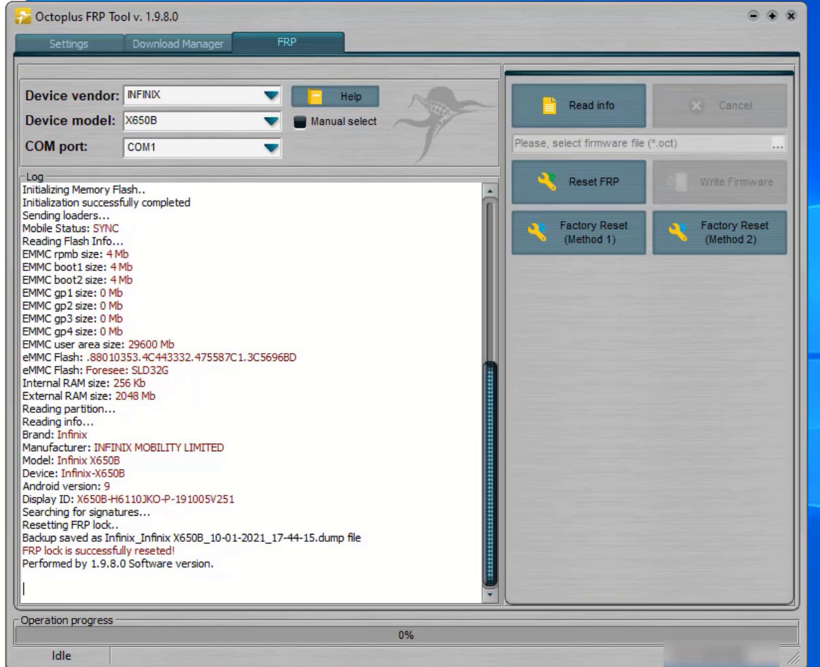Screen dimensions: 820x667
Task: Click 'FRP lock is successfully reseted!' log line
Action: [98, 551]
